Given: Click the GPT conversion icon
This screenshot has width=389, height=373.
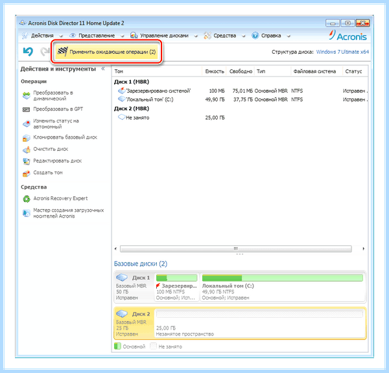Looking at the screenshot, I should (x=27, y=109).
